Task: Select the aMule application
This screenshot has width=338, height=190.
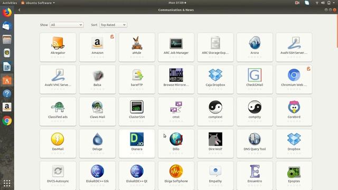Action: coord(137,47)
